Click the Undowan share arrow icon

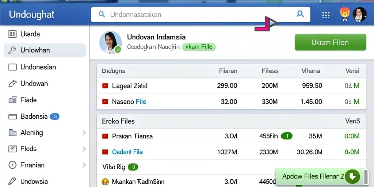tap(12, 84)
